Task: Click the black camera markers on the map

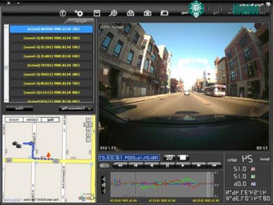Action: 17,145
